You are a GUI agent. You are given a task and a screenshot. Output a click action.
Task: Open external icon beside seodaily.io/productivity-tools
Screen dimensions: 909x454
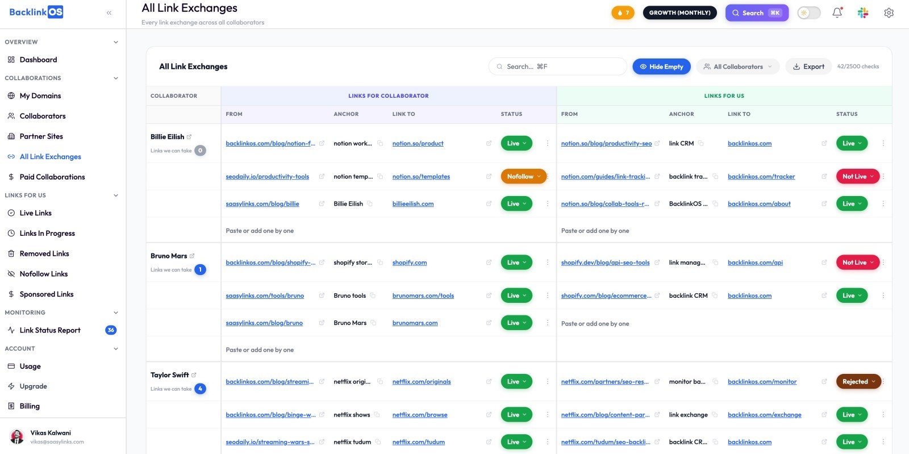click(322, 177)
